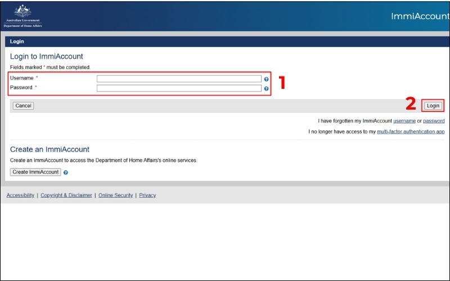
Task: Open the Privacy footer link
Action: (x=147, y=195)
